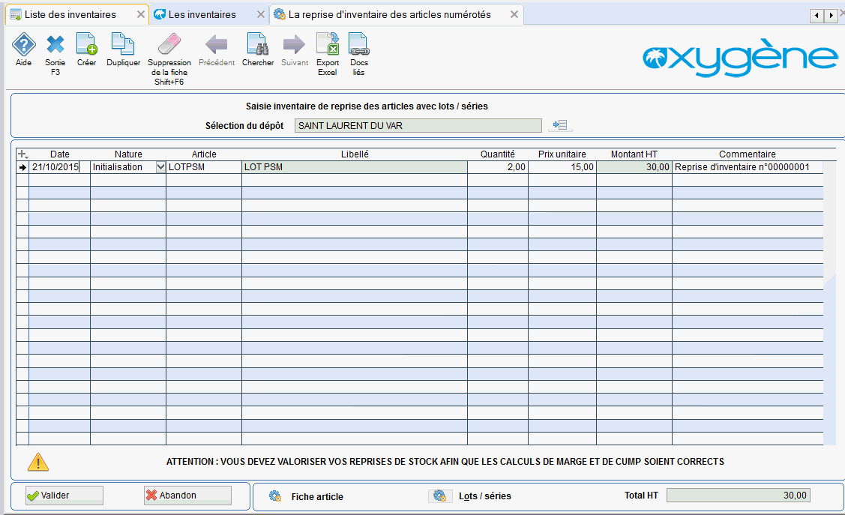Click the Montant HT cell 30,00

coord(634,167)
